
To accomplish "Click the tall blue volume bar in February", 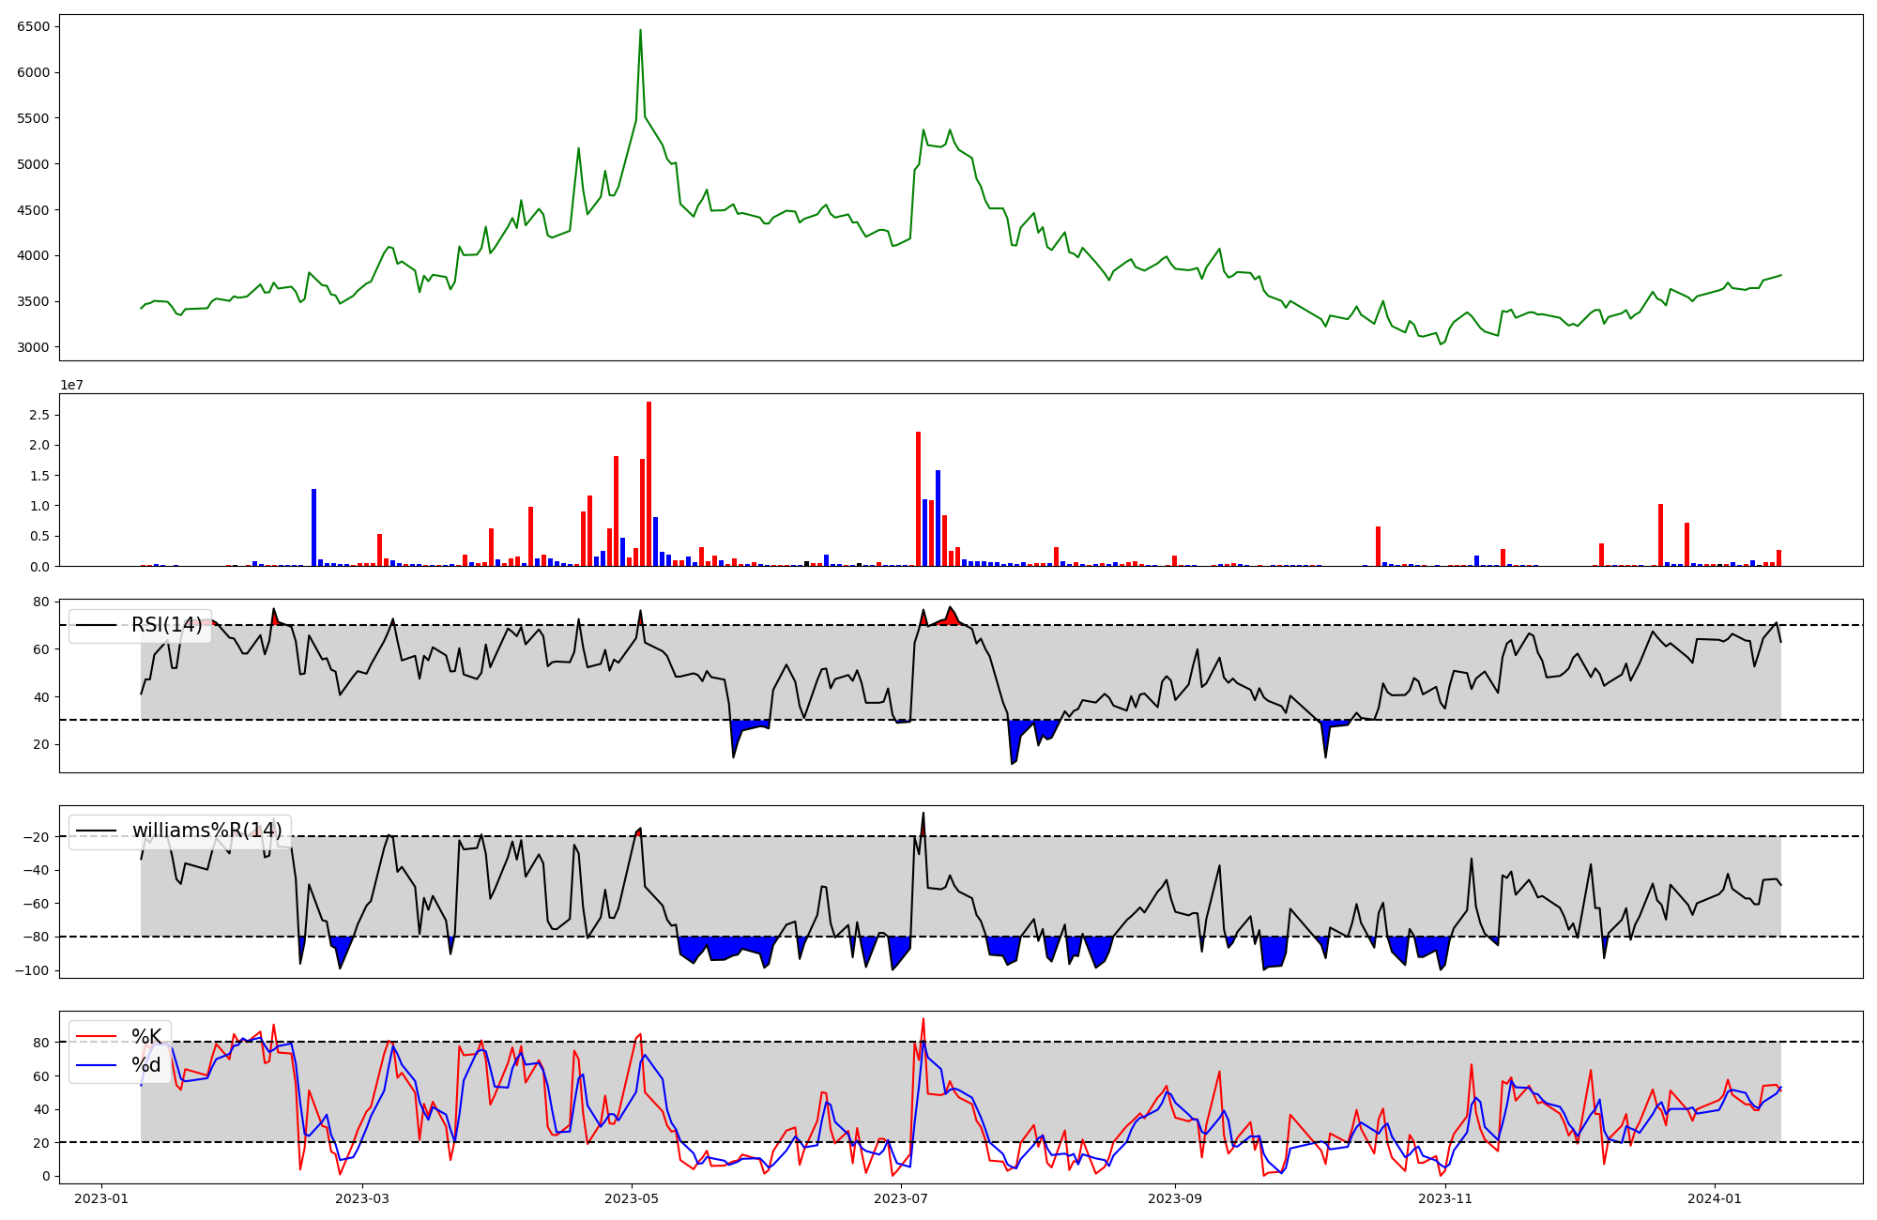I will (x=313, y=526).
